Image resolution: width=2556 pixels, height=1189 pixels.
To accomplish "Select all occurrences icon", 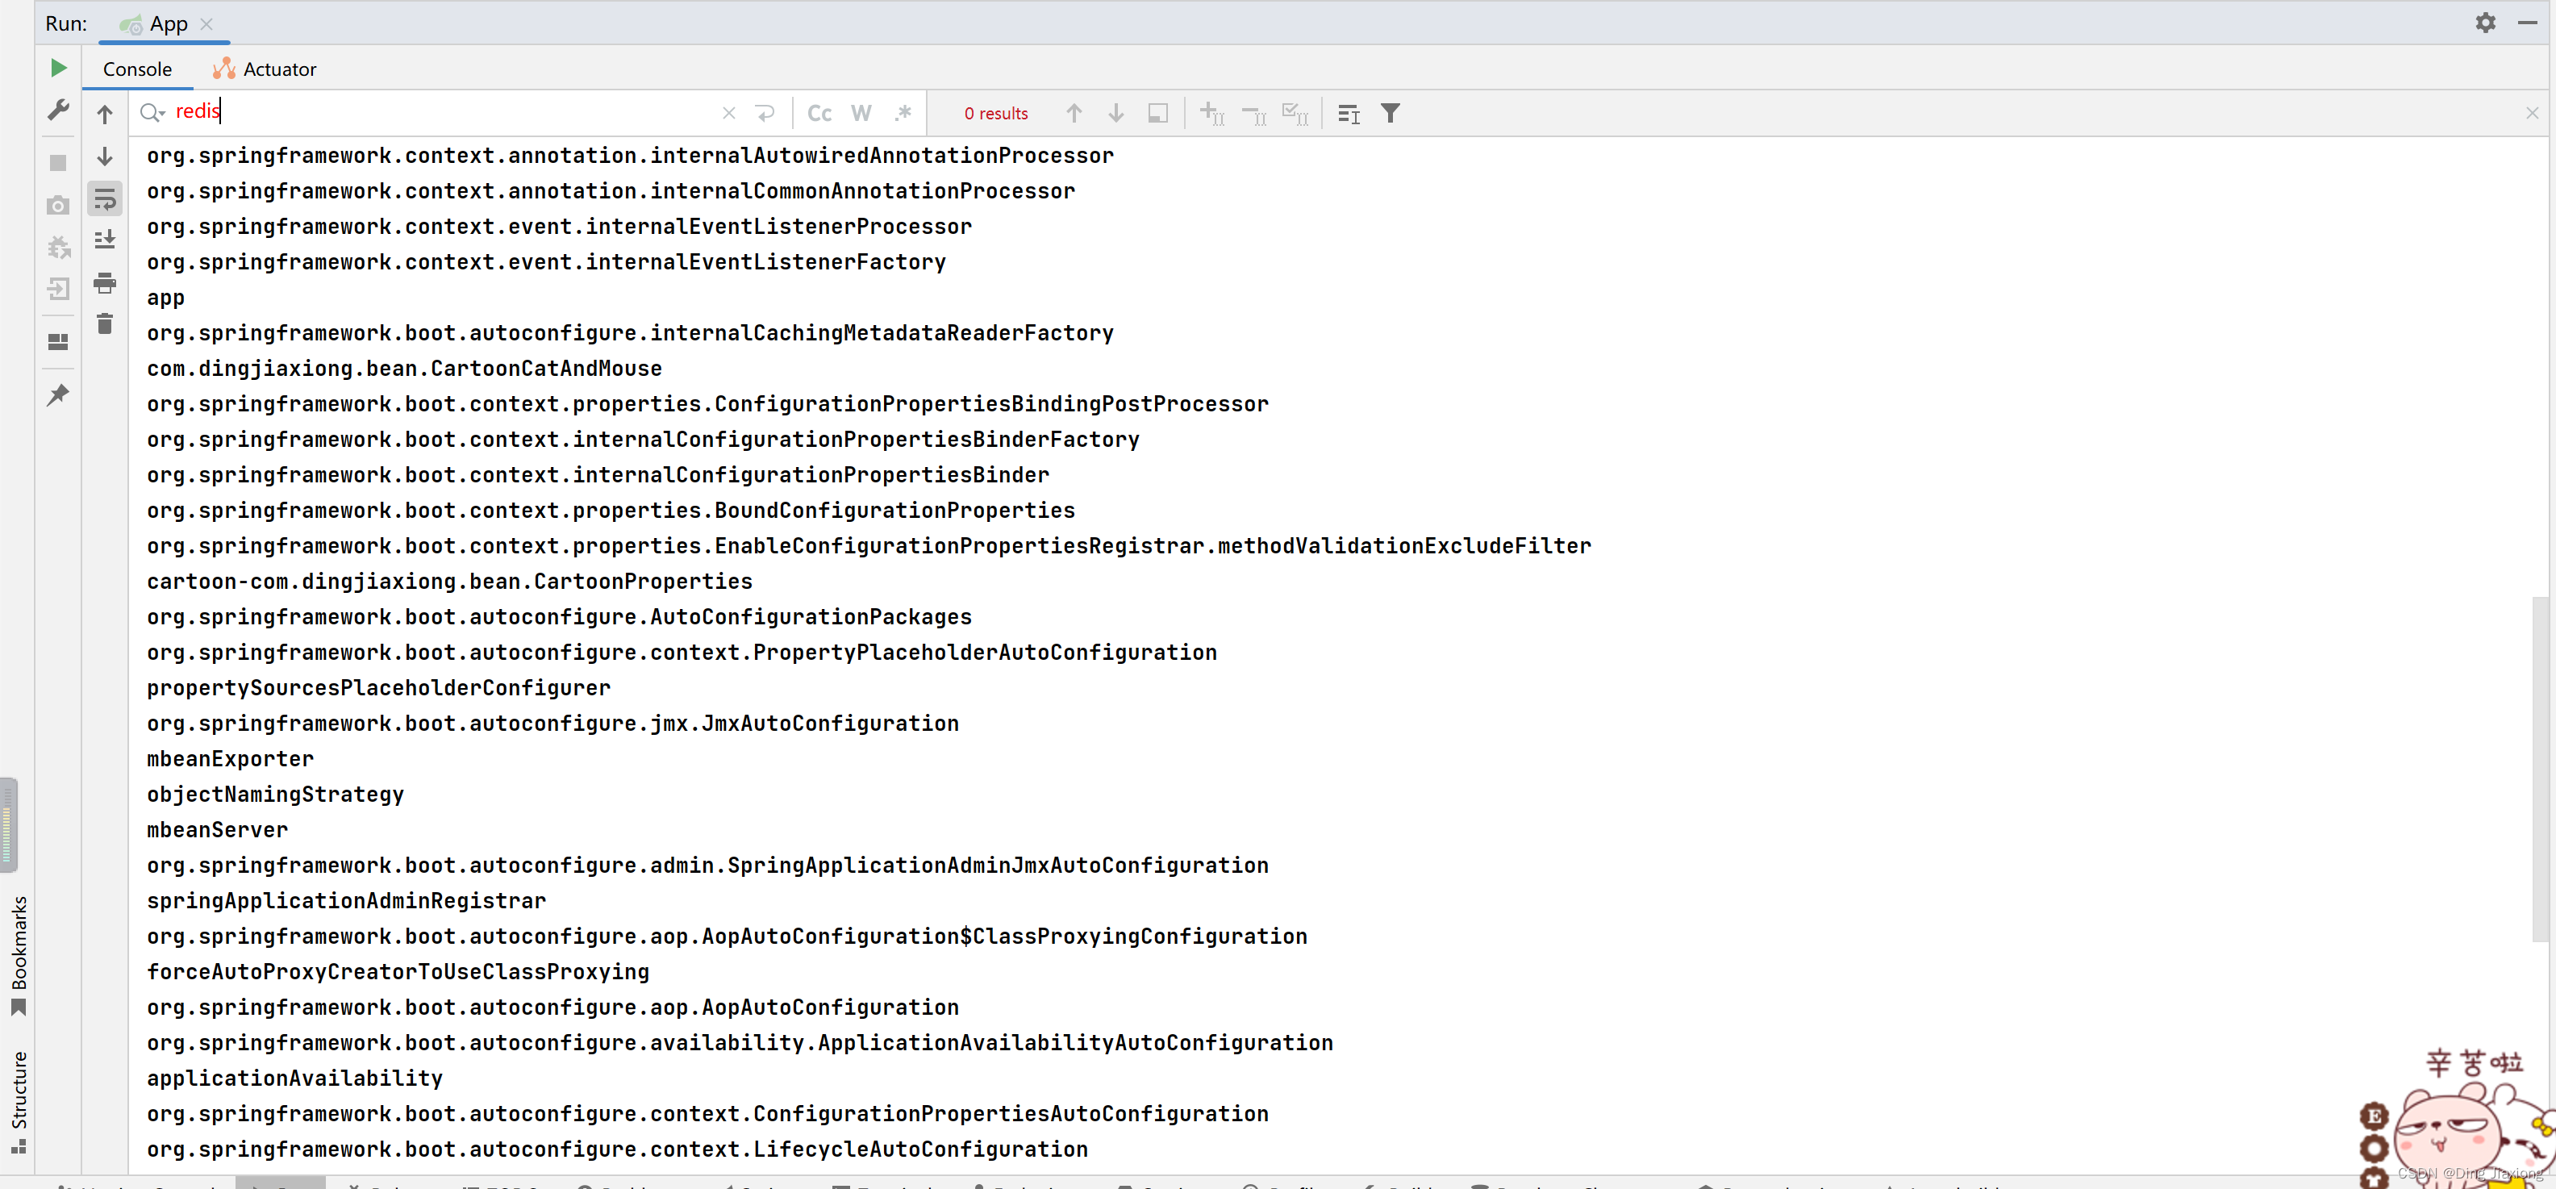I will 1296,113.
